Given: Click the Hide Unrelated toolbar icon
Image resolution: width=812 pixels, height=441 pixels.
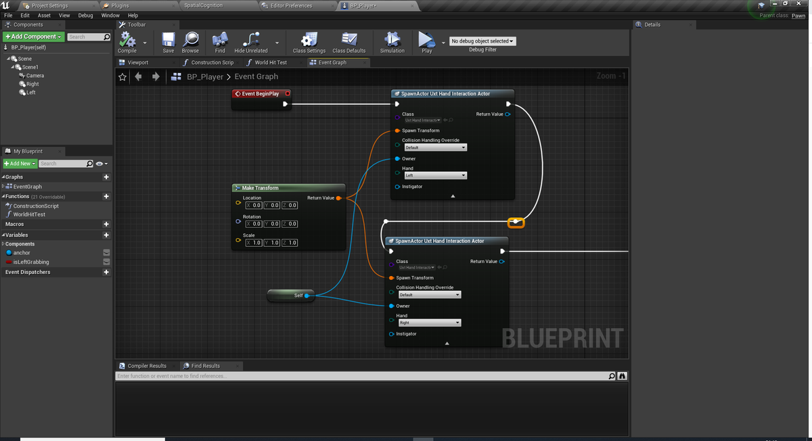Looking at the screenshot, I should pos(251,39).
